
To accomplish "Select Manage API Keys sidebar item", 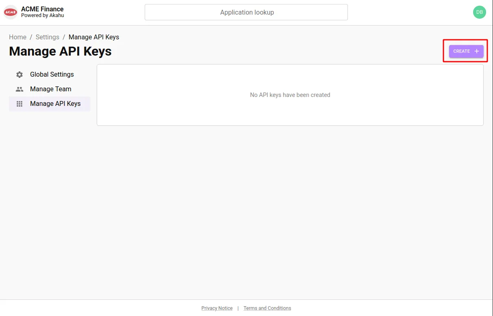I will tap(50, 104).
